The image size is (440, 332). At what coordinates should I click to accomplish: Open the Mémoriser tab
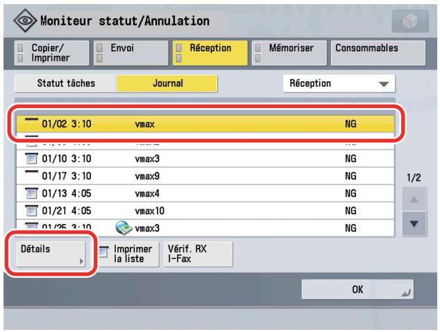[289, 53]
